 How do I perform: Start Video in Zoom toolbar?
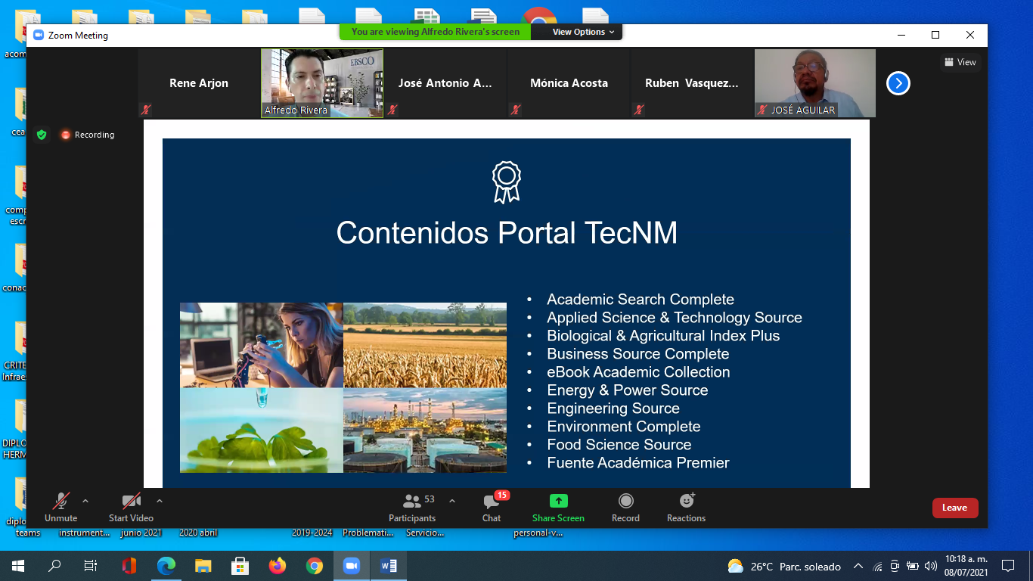coord(131,507)
